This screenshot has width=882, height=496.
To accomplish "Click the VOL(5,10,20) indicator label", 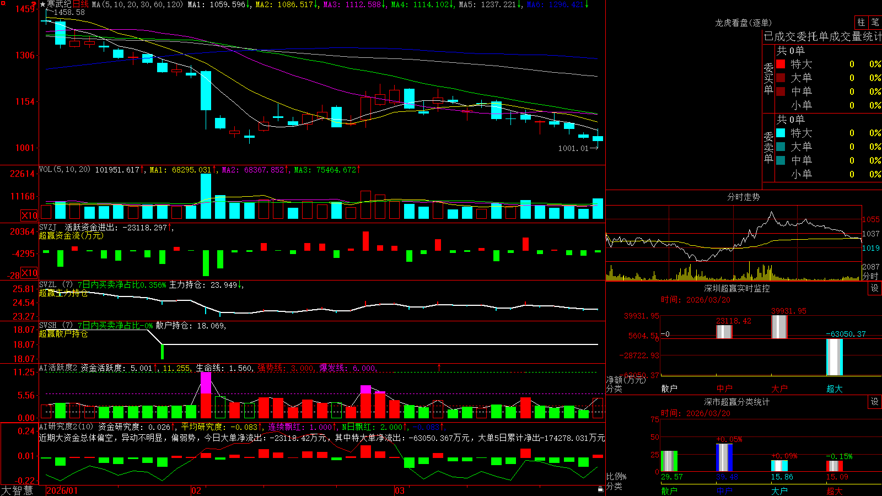I will point(65,170).
